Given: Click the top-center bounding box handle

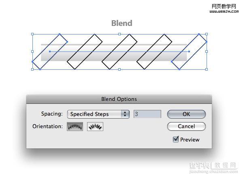Looking at the screenshot, I should coord(119,34).
